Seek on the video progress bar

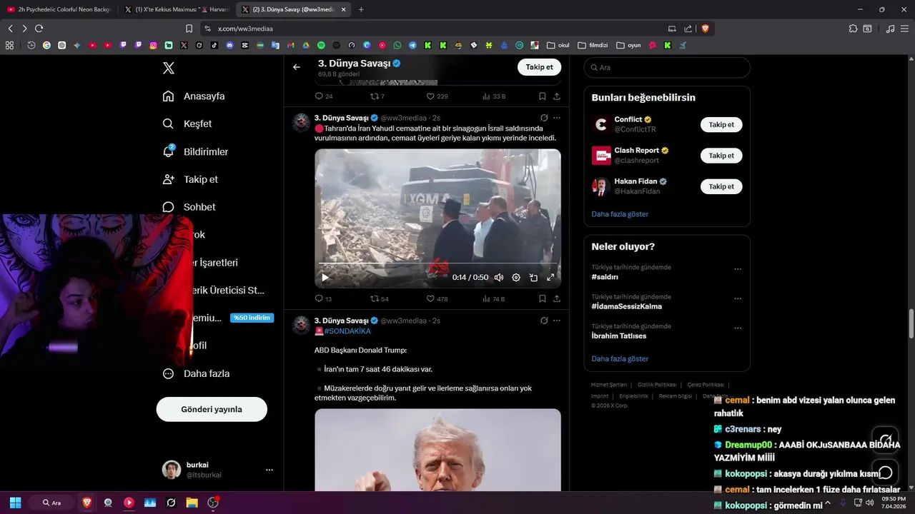pos(437,265)
